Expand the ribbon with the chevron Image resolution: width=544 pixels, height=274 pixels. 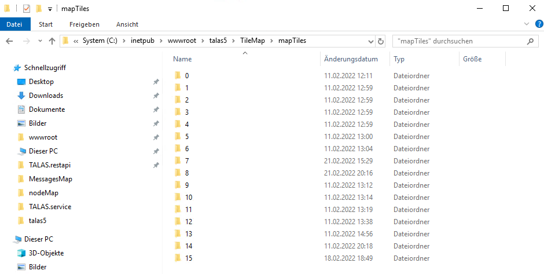[526, 24]
